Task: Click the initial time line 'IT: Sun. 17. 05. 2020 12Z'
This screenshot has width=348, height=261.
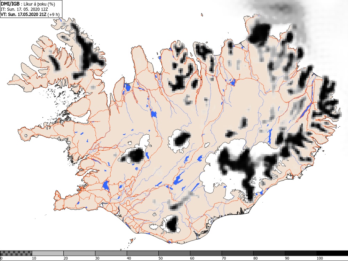Action: [24, 9]
